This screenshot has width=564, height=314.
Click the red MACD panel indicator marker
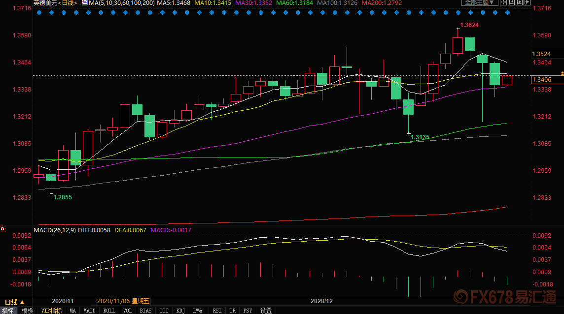click(x=2, y=229)
